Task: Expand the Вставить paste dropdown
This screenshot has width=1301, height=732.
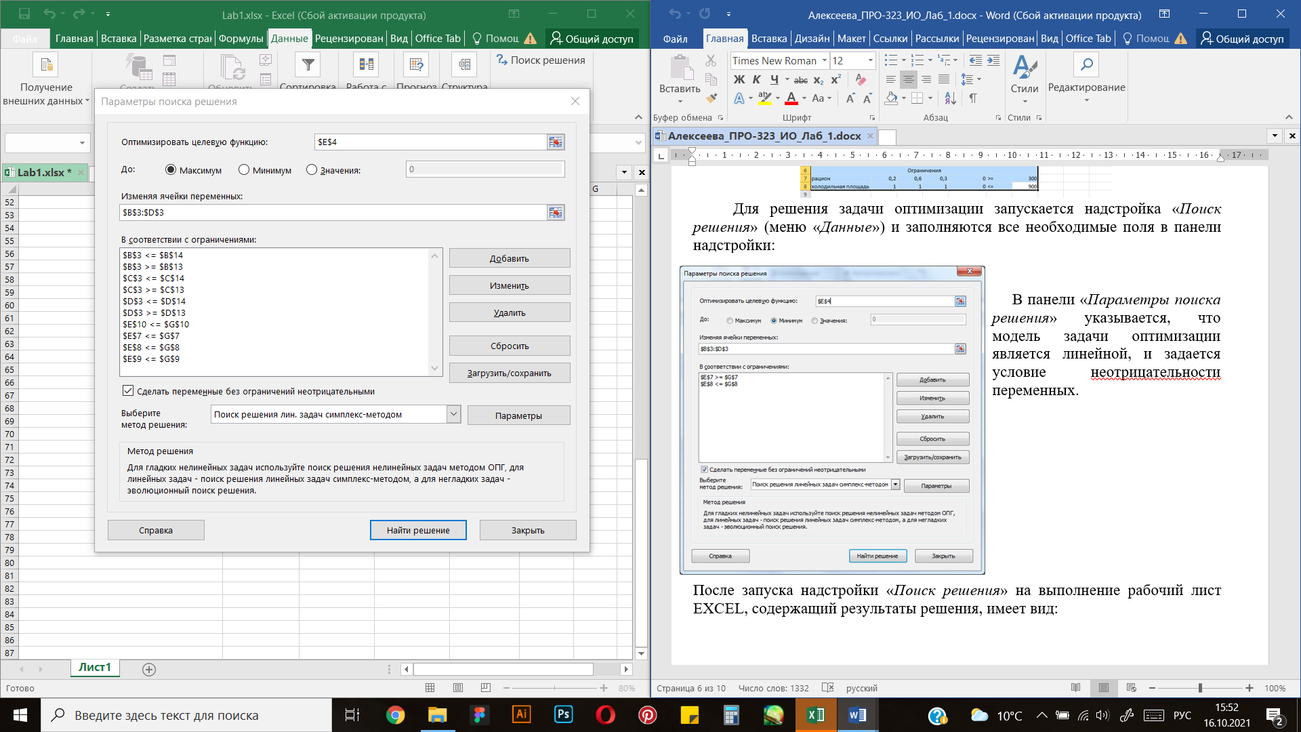Action: (680, 101)
